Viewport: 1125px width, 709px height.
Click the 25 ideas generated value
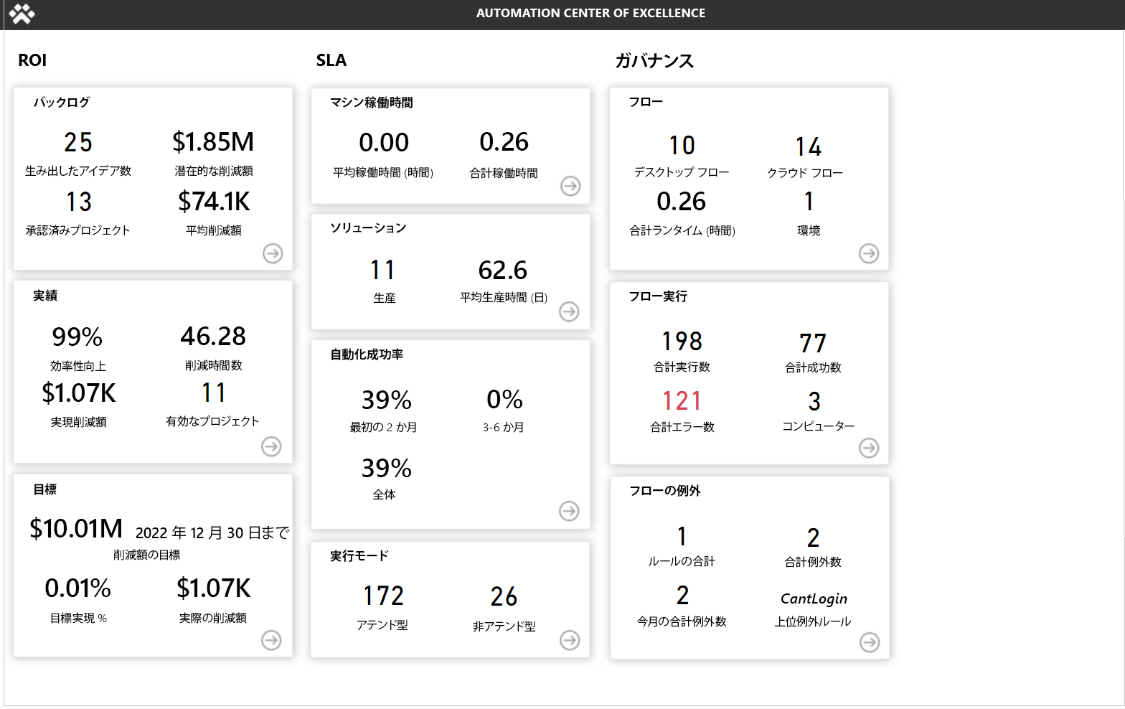(78, 142)
